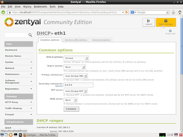Go to Firefox home page icon
This screenshot has height=137, width=183.
tap(180, 12)
